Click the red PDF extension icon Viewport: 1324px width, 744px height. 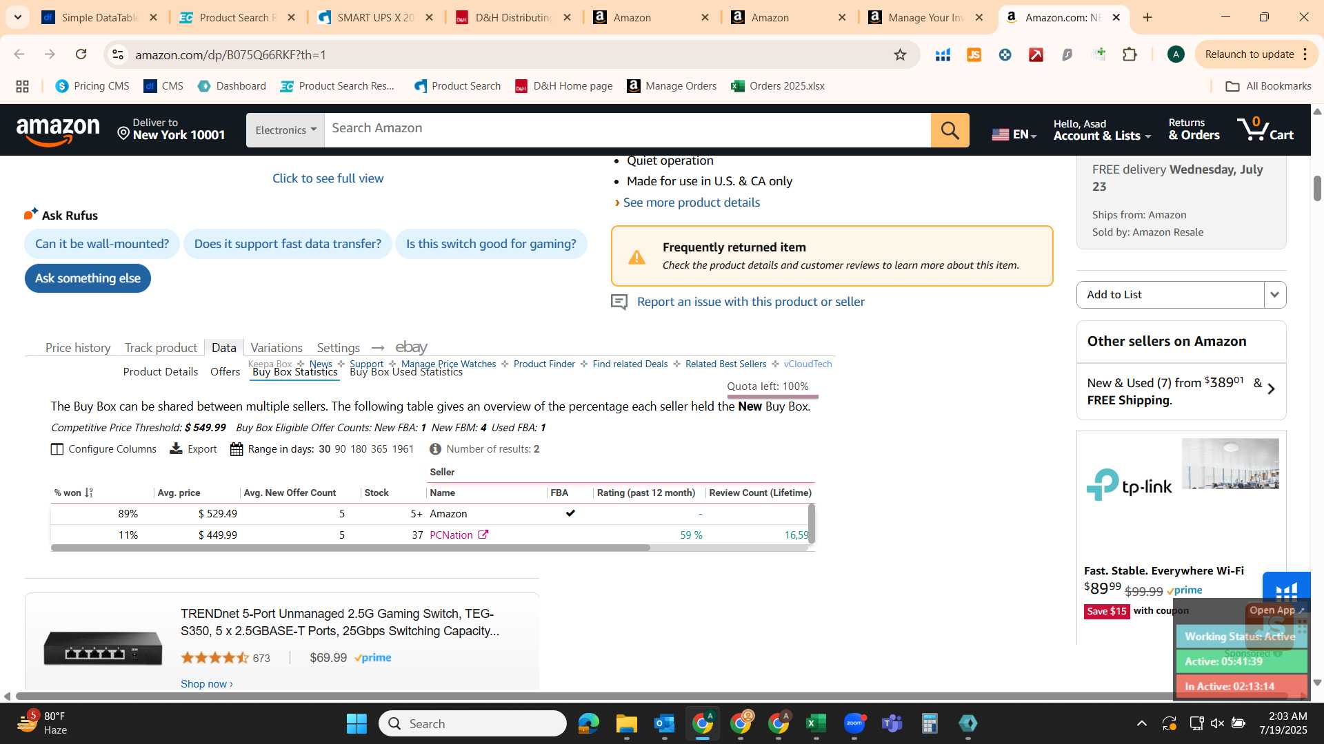tap(1036, 54)
